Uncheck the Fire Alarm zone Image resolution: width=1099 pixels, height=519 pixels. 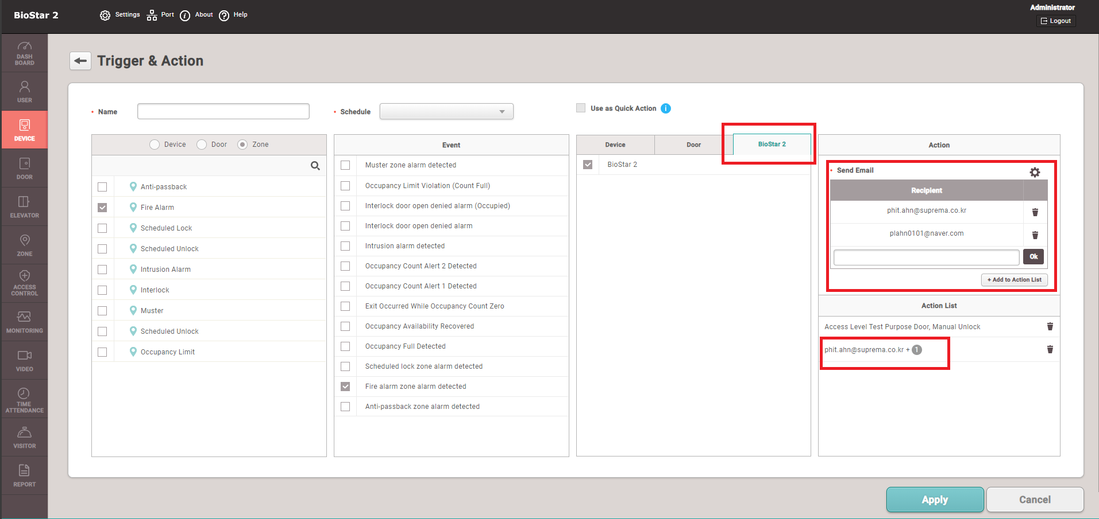tap(102, 208)
